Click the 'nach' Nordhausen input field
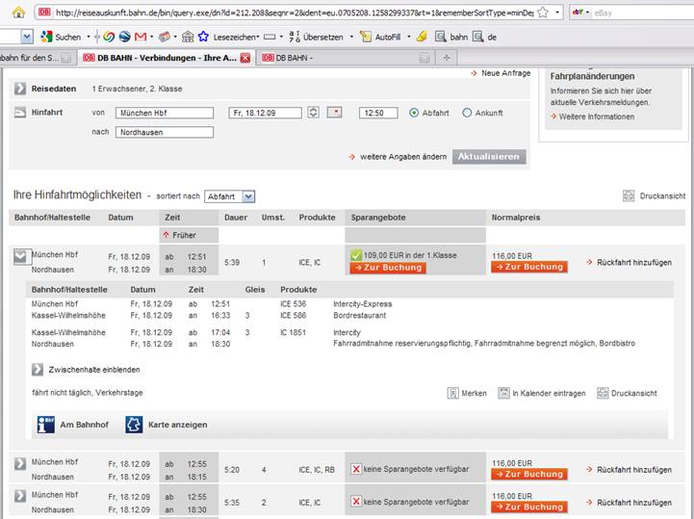Screen dimensions: 694x519 click(165, 132)
